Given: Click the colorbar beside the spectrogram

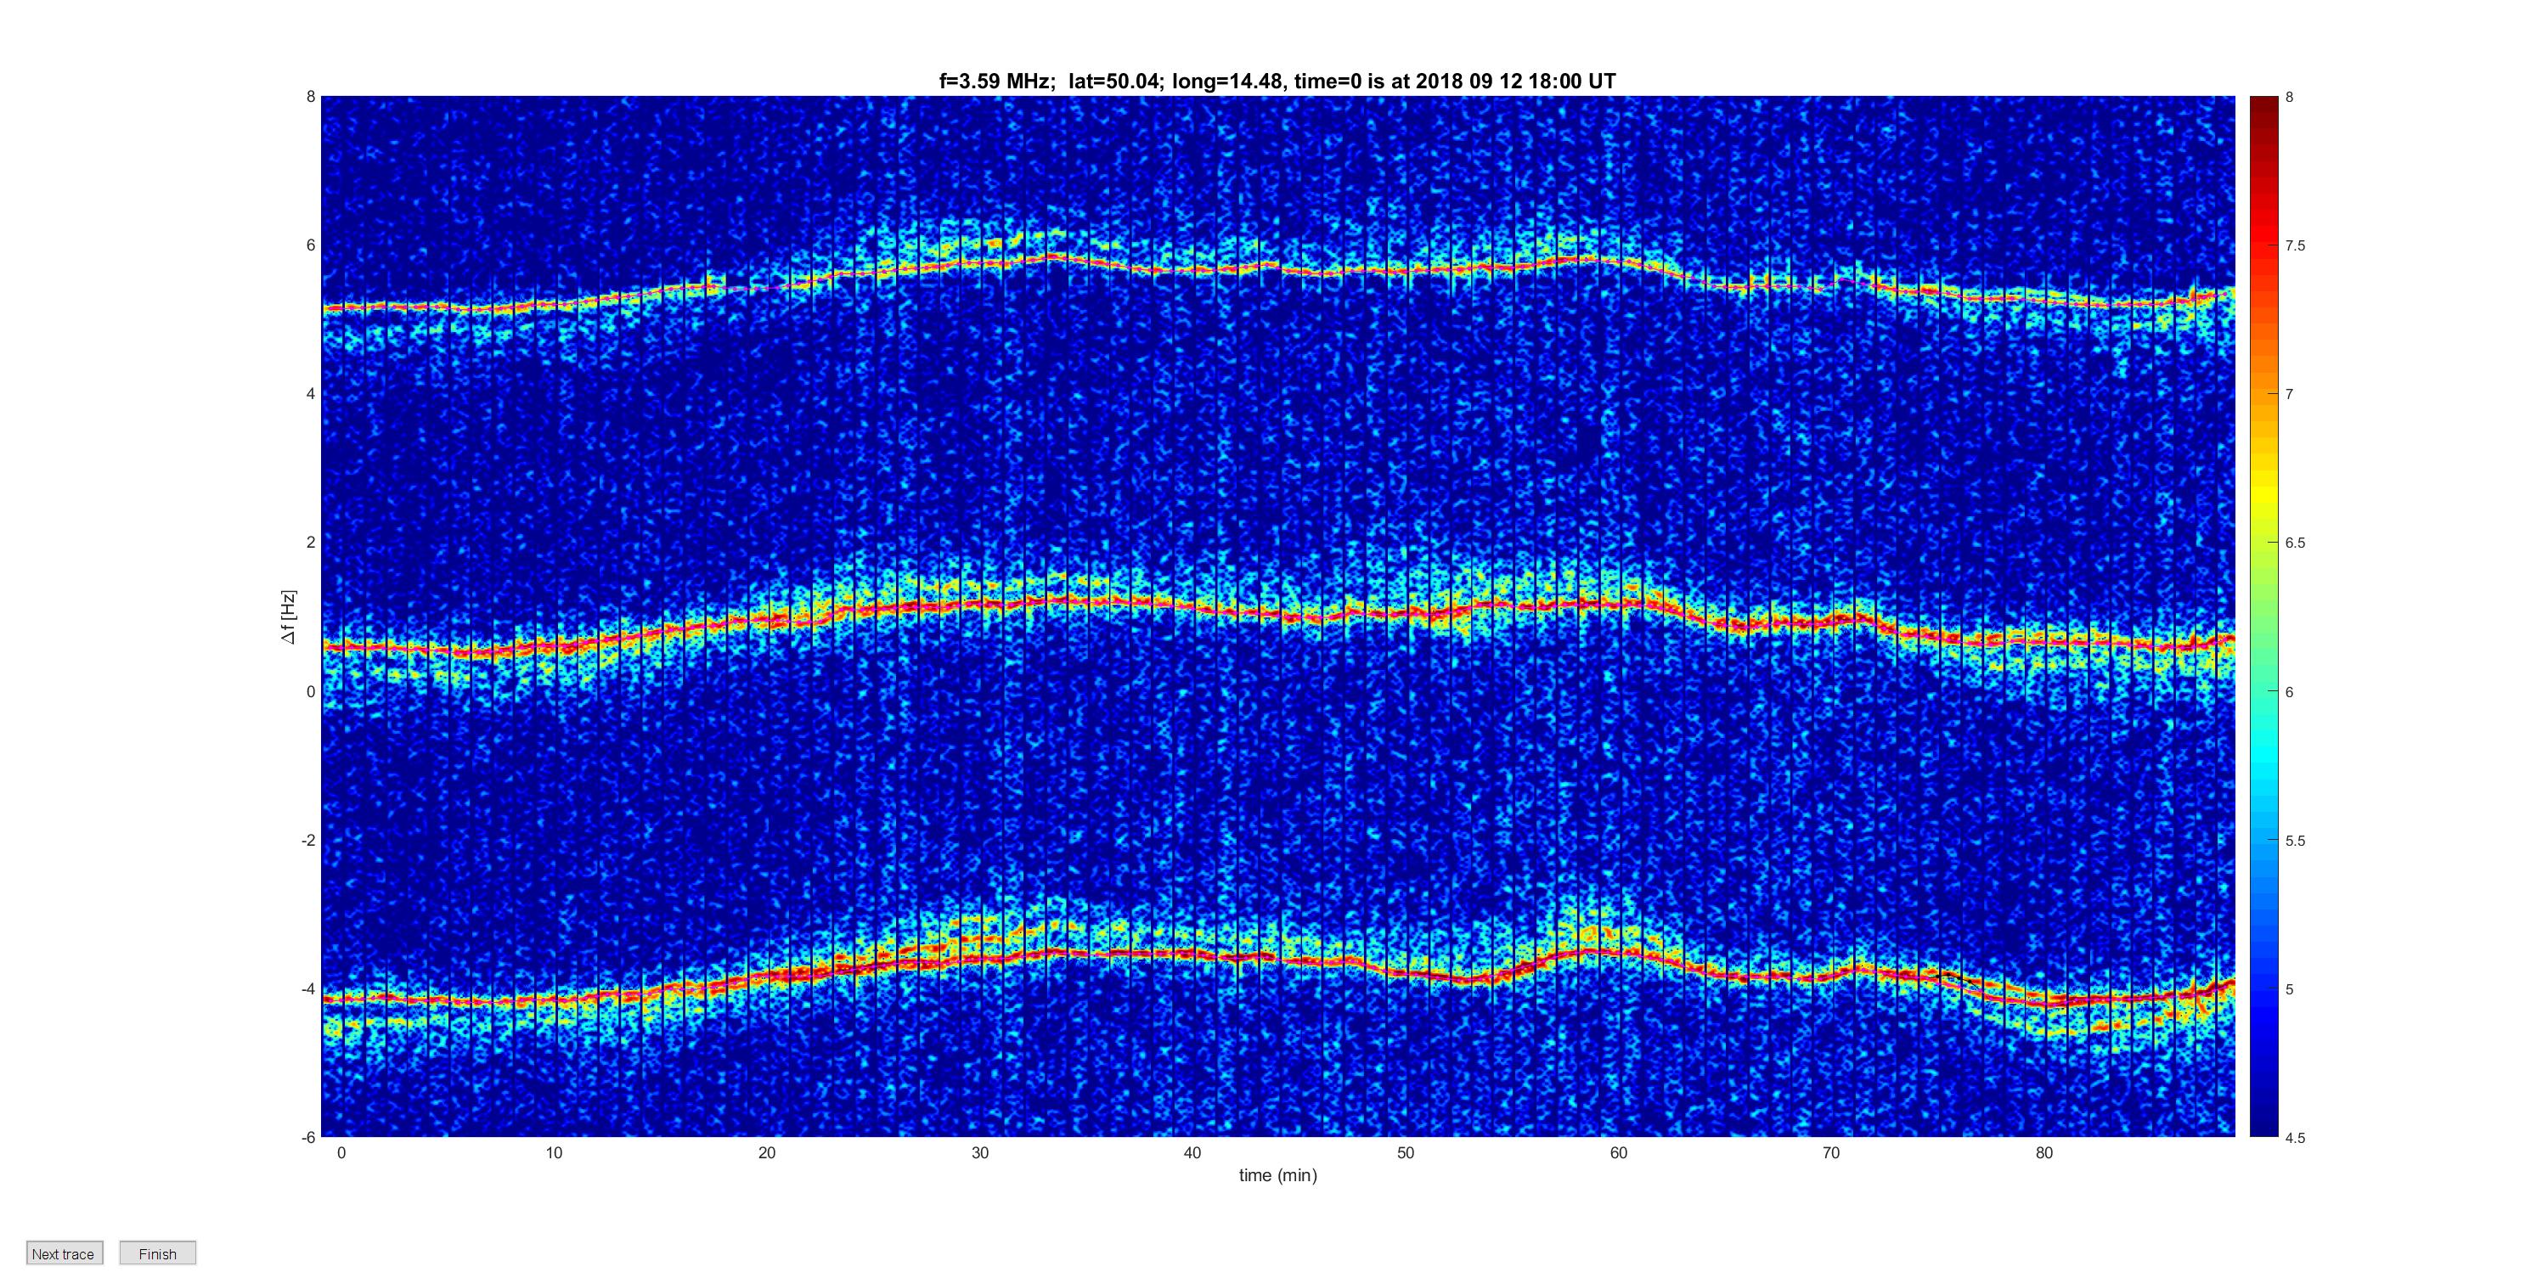Looking at the screenshot, I should (2264, 616).
